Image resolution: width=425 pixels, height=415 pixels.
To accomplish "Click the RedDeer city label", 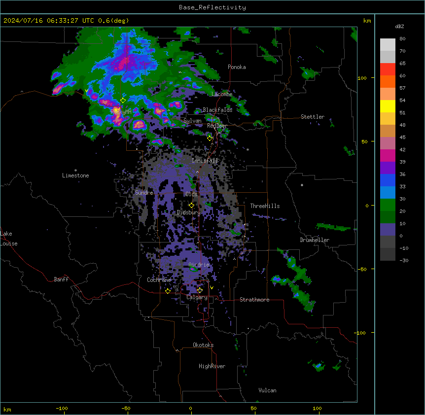I will tap(217, 126).
